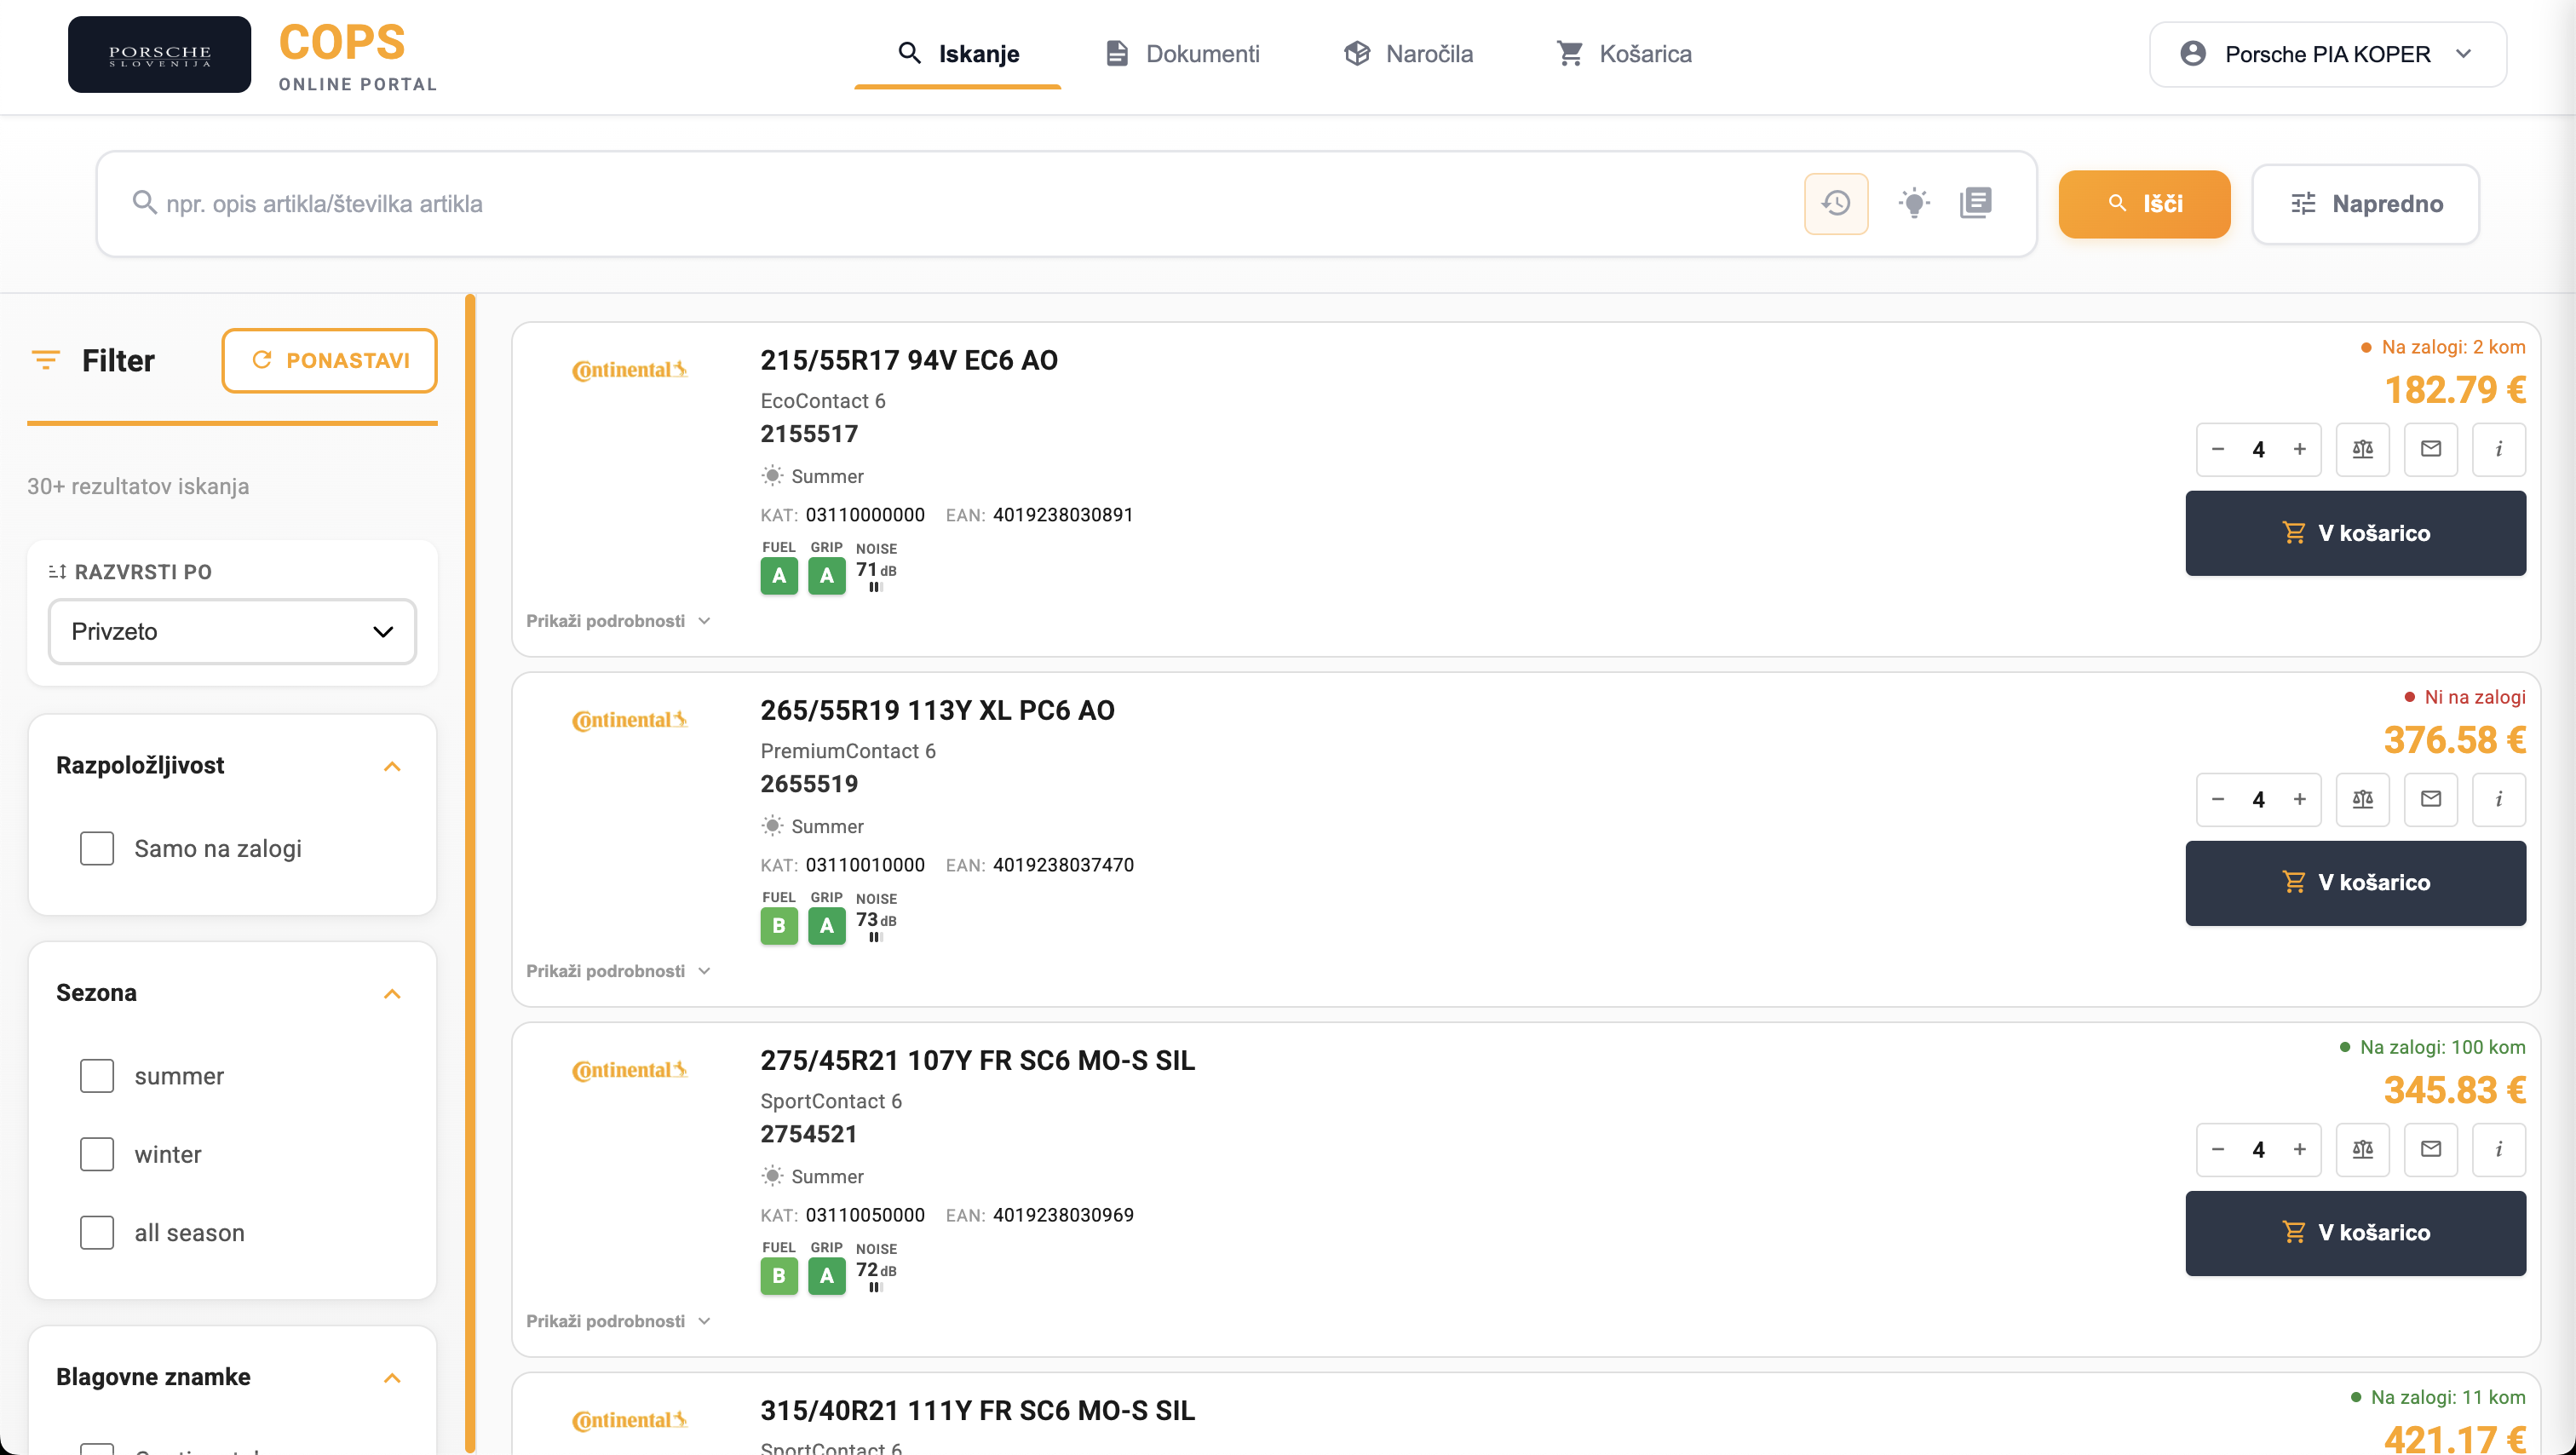Show info for 275/45R21 SportContact 6
Viewport: 2576px width, 1455px height.
(x=2499, y=1149)
